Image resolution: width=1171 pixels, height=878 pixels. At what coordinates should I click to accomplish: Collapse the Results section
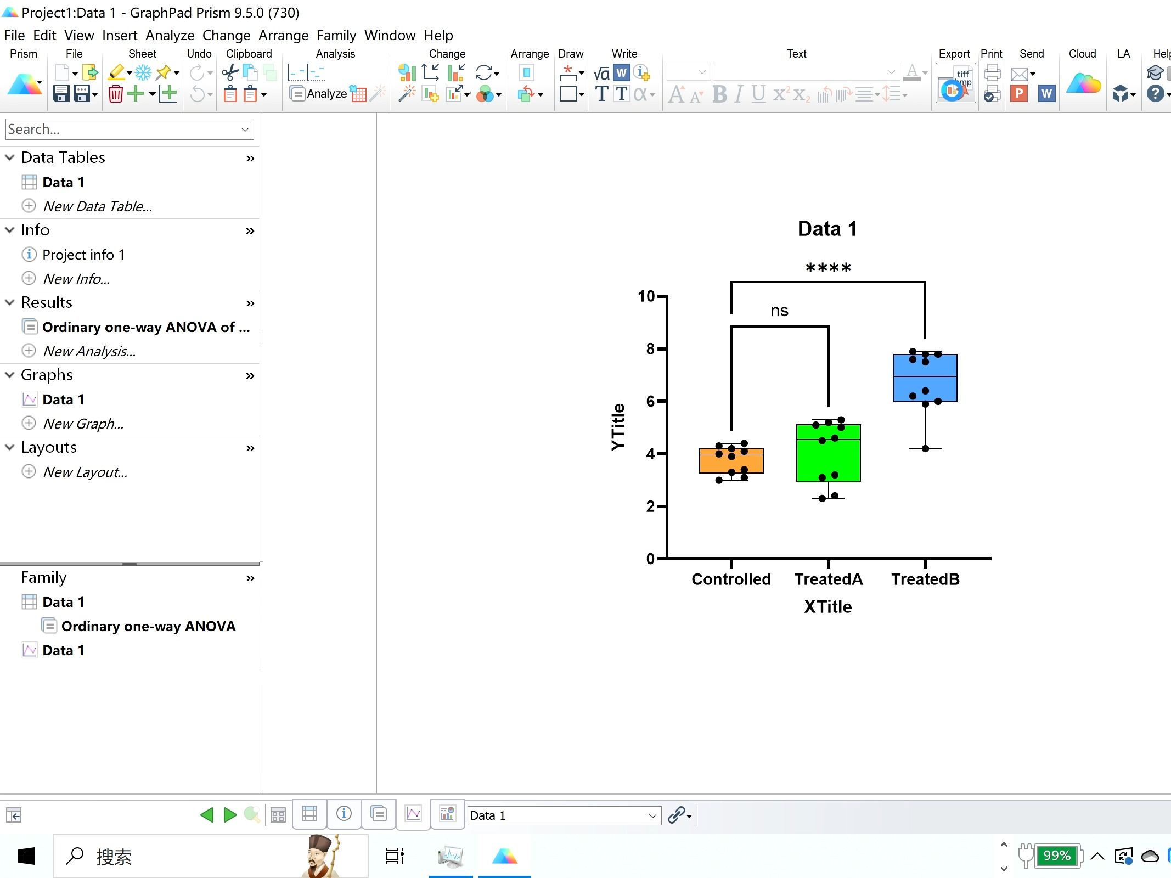pos(10,302)
